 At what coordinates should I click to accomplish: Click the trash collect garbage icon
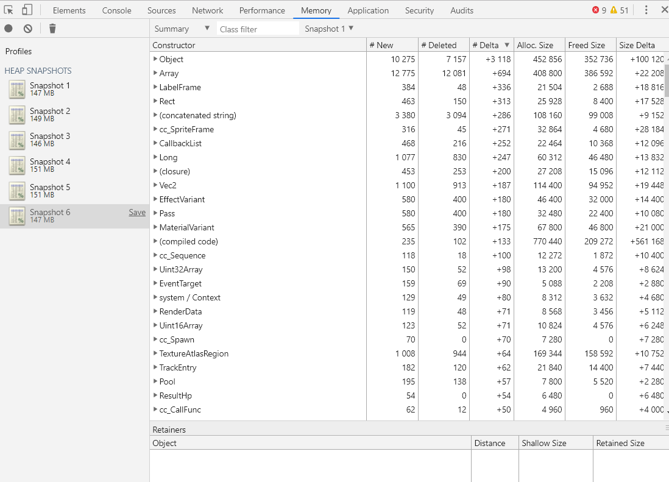tap(52, 29)
